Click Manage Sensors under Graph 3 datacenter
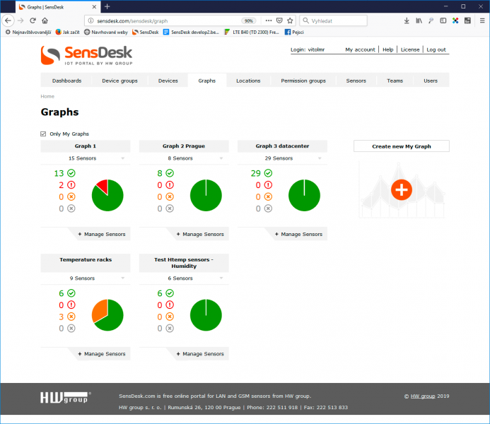 point(298,234)
